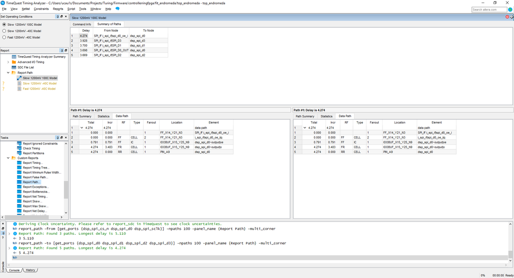Expand the Advanced I/O Timing folder
The width and height of the screenshot is (514, 278).
8,62
